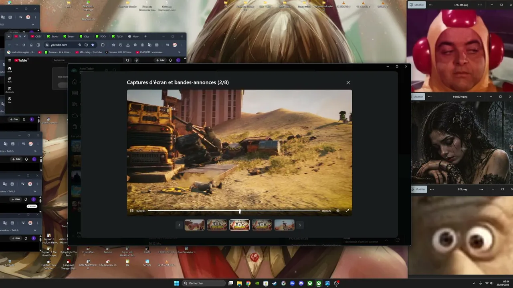Select the FiveM desktop icon
Screen dimensions: 513x288
[147, 250]
